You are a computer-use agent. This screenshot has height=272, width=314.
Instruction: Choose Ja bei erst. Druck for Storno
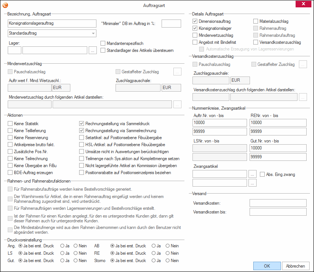click(112, 261)
